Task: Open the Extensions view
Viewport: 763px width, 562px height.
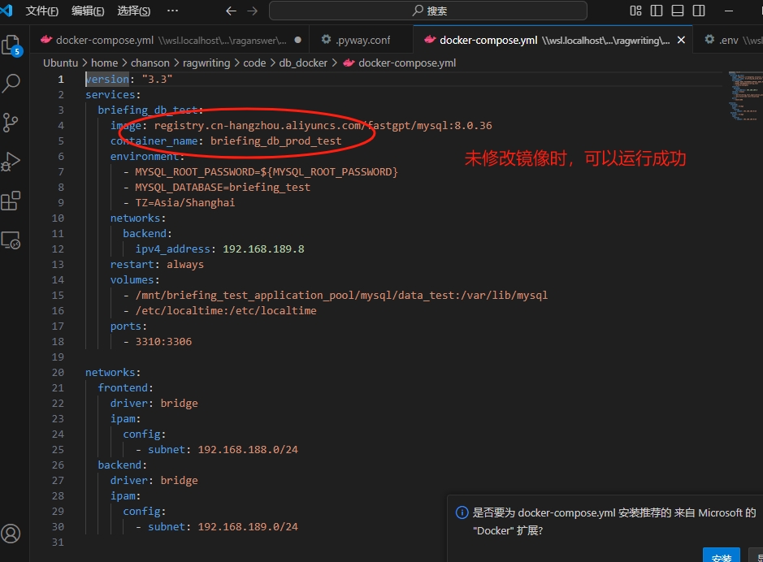Action: [x=12, y=201]
